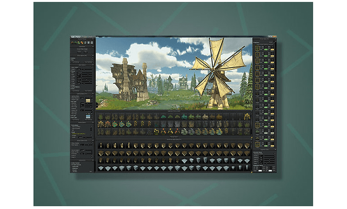Image resolution: width=347 pixels, height=209 pixels.
Task: Click the rightmost grey icon in top-left toolbar
Action: (92, 42)
